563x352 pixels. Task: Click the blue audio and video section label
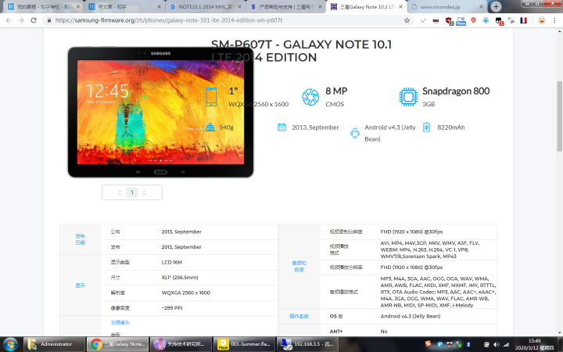(299, 266)
